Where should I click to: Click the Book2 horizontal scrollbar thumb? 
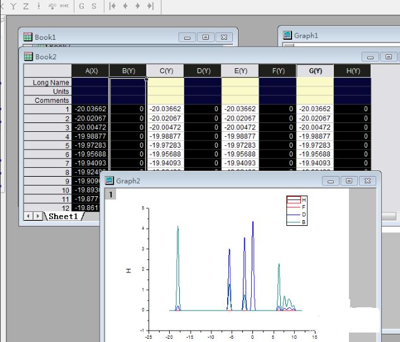(389, 216)
